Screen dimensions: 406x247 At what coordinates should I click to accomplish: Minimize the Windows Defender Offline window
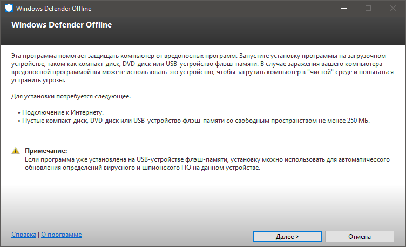coord(344,8)
